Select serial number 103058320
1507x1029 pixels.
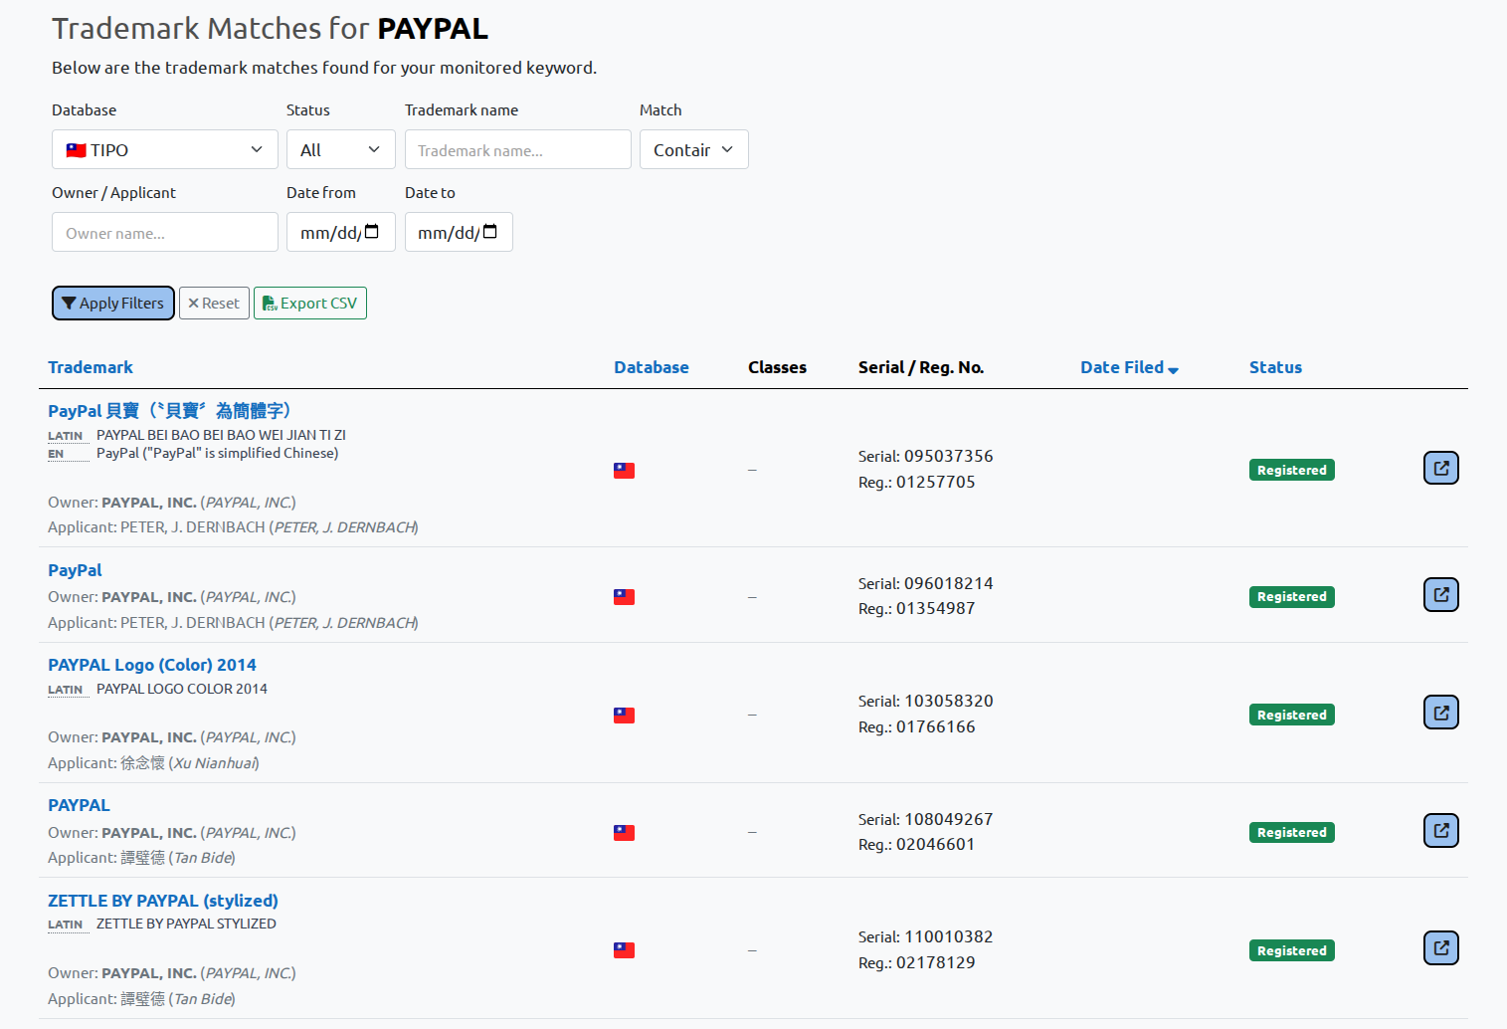pos(948,701)
